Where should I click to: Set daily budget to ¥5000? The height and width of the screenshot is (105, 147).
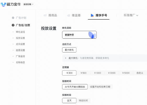click(x=126, y=73)
